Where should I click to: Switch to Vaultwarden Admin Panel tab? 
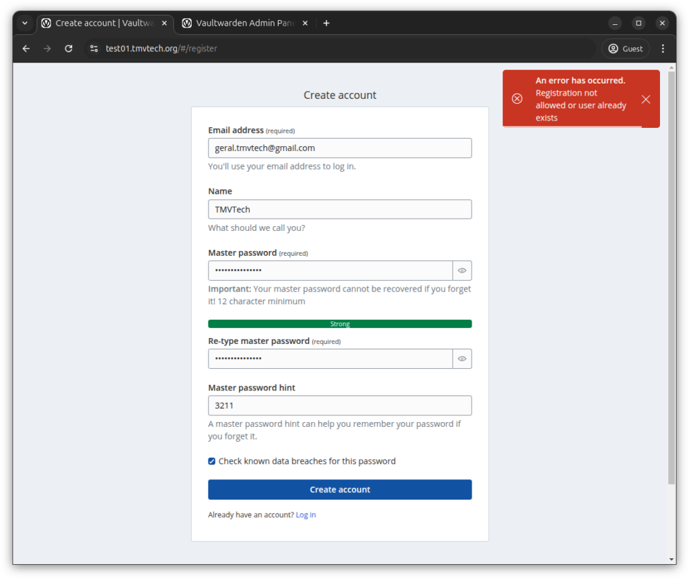pyautogui.click(x=244, y=23)
